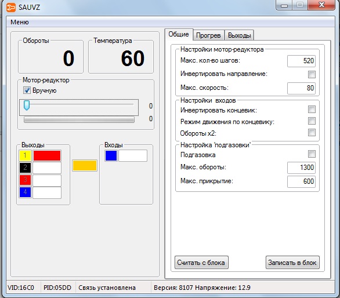This screenshot has height=298, width=340.
Task: Click the Мотор-редуктор slider thumb
Action: 27,106
